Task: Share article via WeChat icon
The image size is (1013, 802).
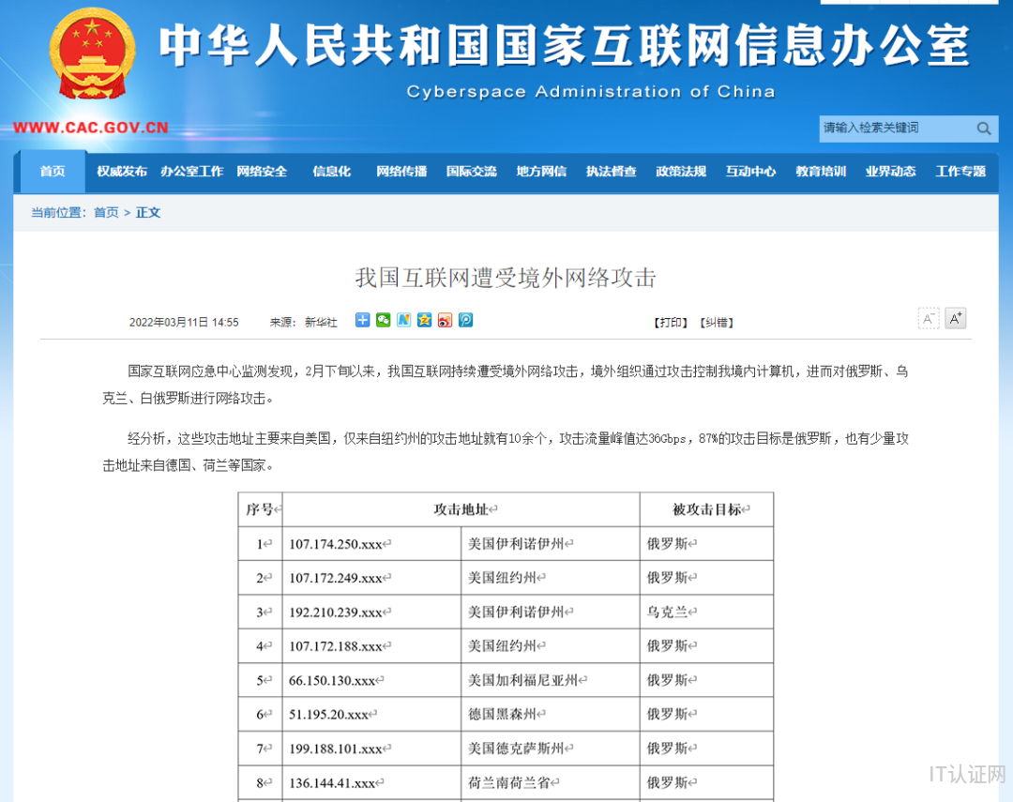Action: [383, 321]
